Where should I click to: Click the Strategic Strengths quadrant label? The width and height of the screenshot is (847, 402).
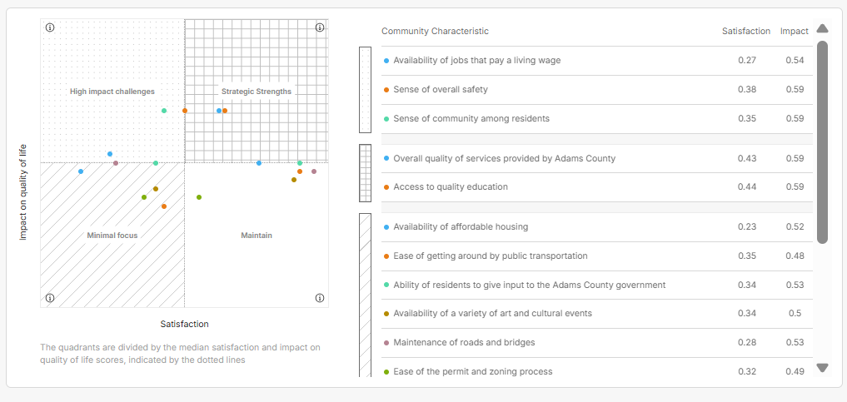pyautogui.click(x=256, y=92)
